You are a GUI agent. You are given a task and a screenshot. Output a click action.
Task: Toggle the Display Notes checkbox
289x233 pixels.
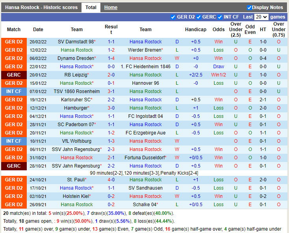click(249, 7)
